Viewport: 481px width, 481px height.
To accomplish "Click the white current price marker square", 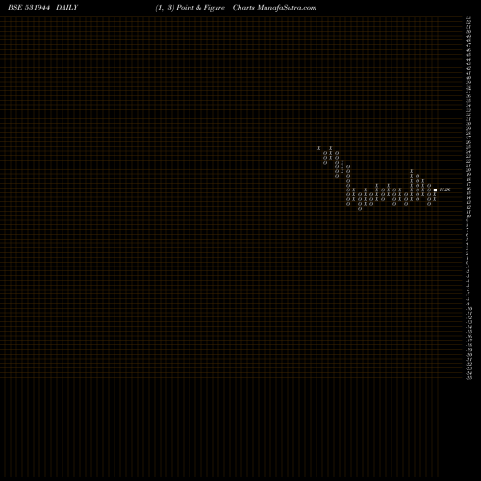I will coord(435,190).
